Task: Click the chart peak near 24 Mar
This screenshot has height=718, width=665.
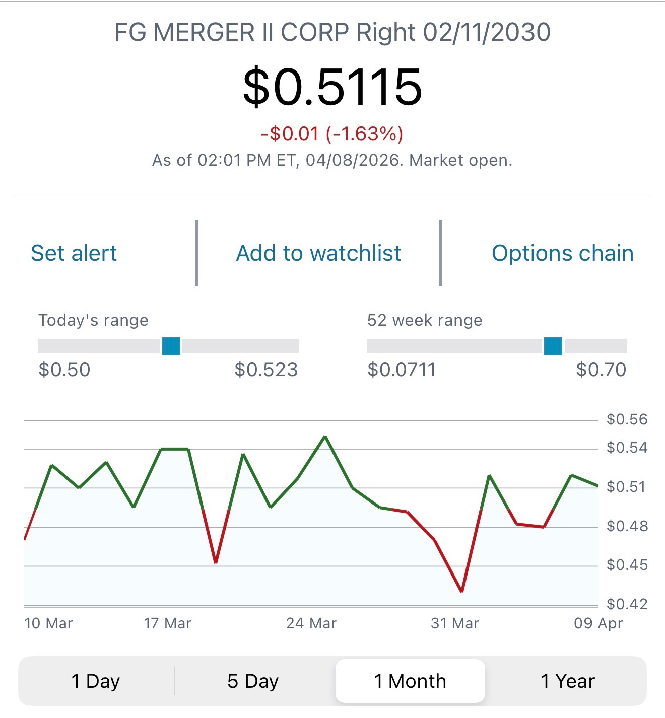Action: [325, 437]
